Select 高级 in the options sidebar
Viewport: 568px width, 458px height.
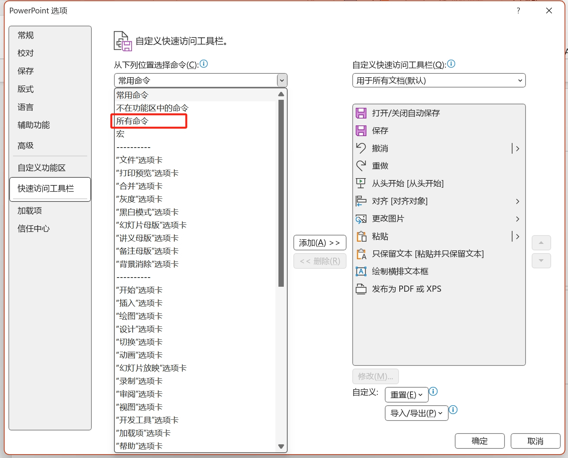pyautogui.click(x=50, y=146)
